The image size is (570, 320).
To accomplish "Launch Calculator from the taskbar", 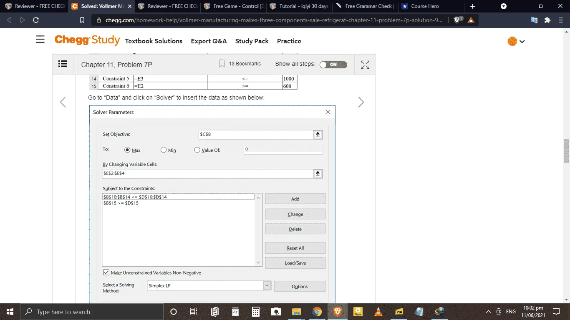I will [x=256, y=312].
